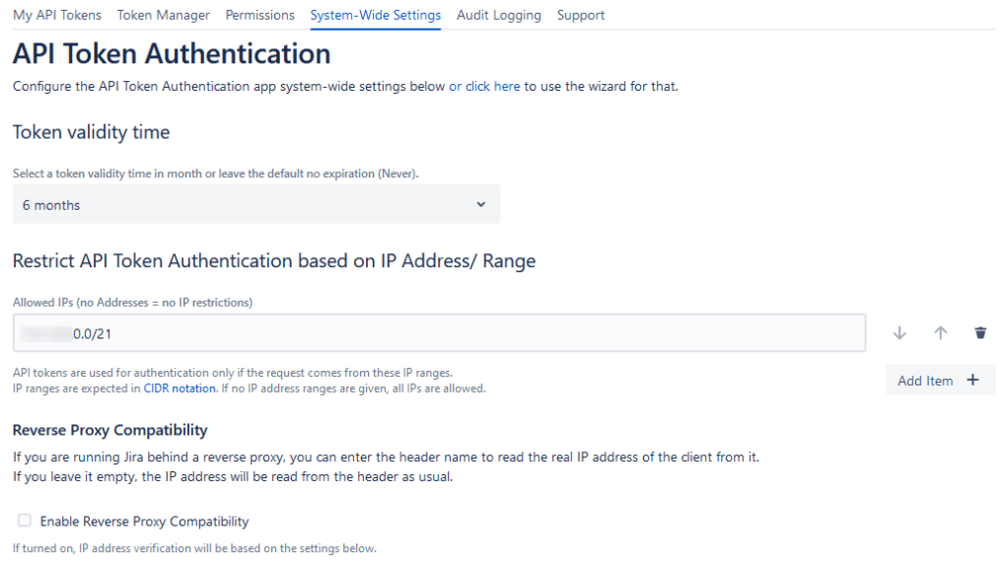1008x566 pixels.
Task: Open the token validity '6 months' dropdown
Action: coord(255,205)
